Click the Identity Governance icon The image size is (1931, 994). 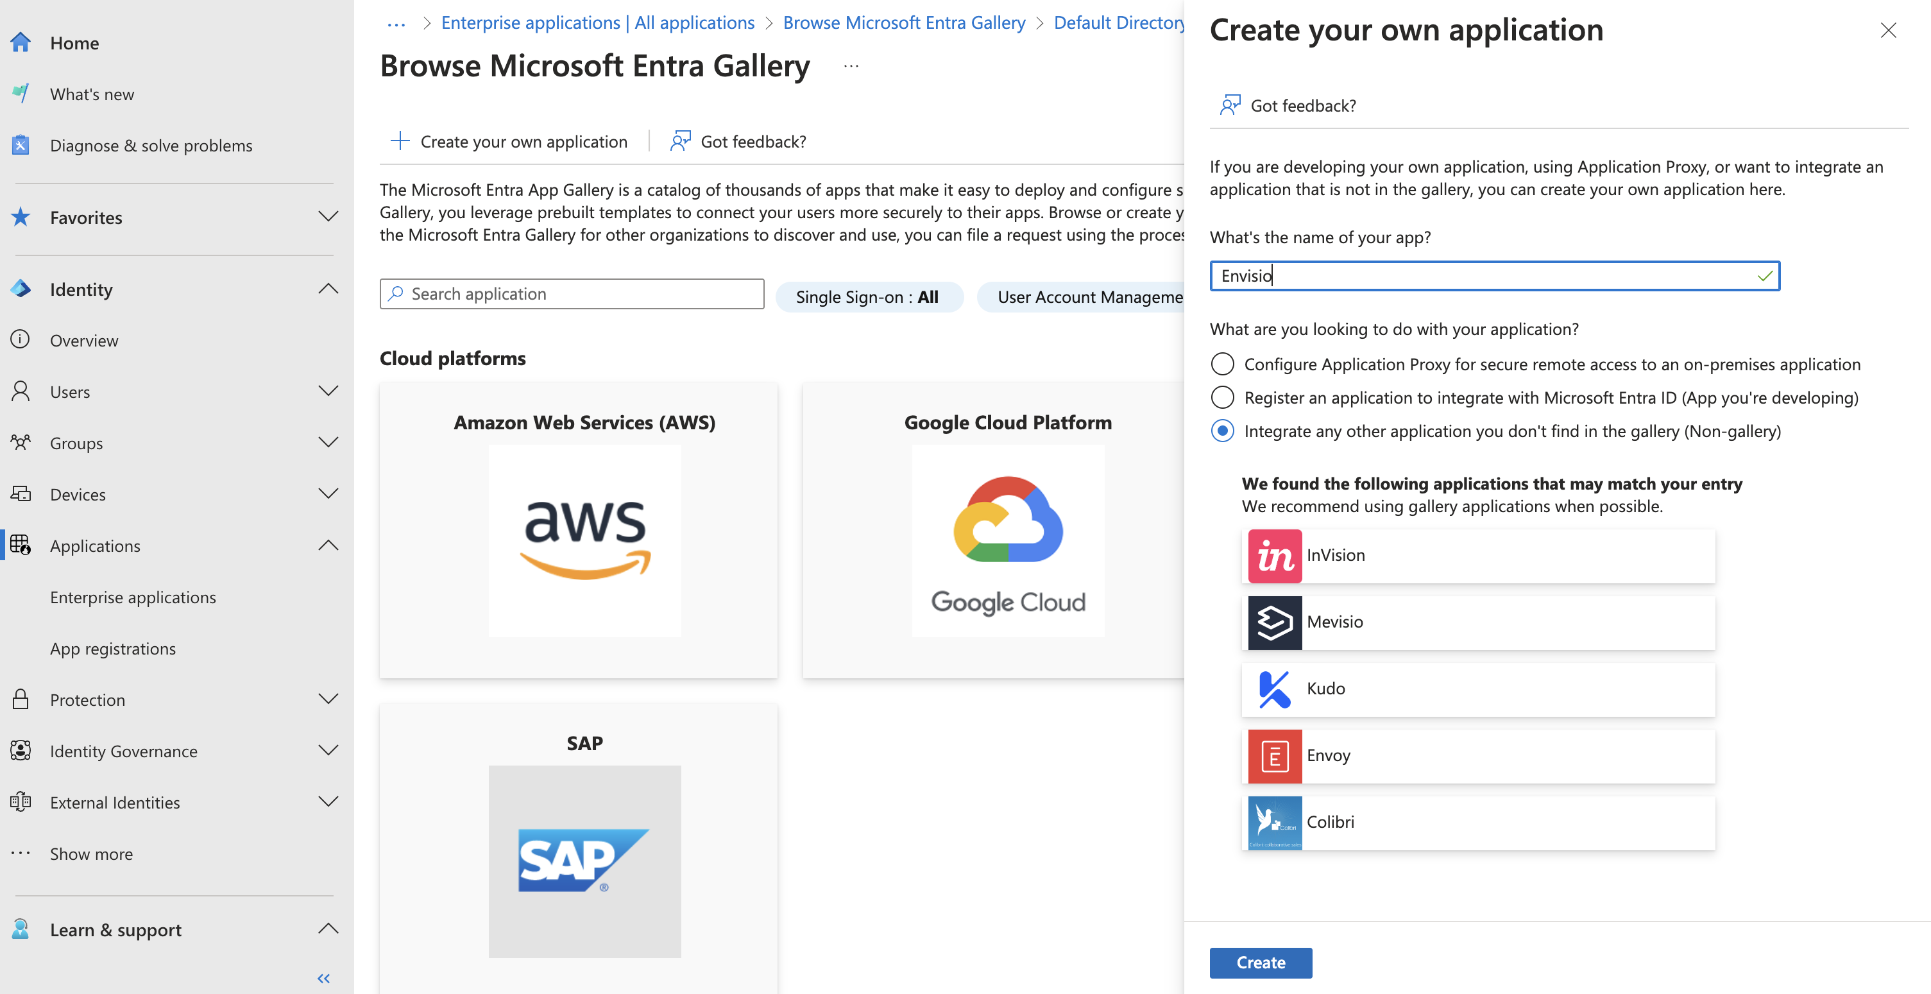pyautogui.click(x=21, y=750)
